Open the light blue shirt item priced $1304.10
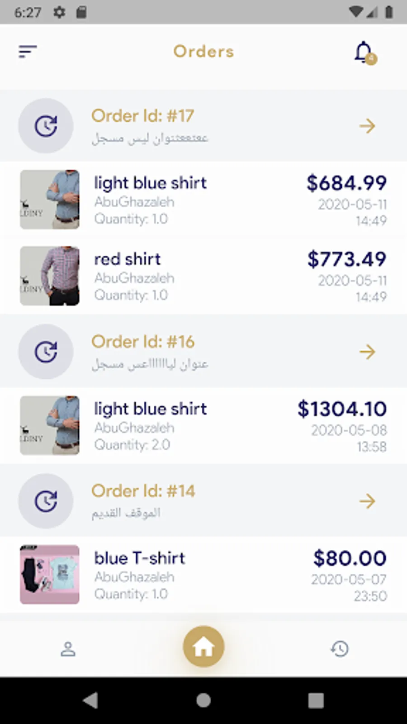Viewport: 407px width, 724px height. (150, 409)
